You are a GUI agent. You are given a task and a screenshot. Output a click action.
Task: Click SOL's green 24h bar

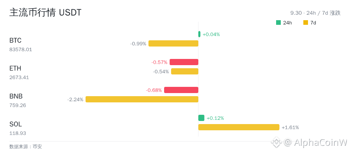coord(201,118)
